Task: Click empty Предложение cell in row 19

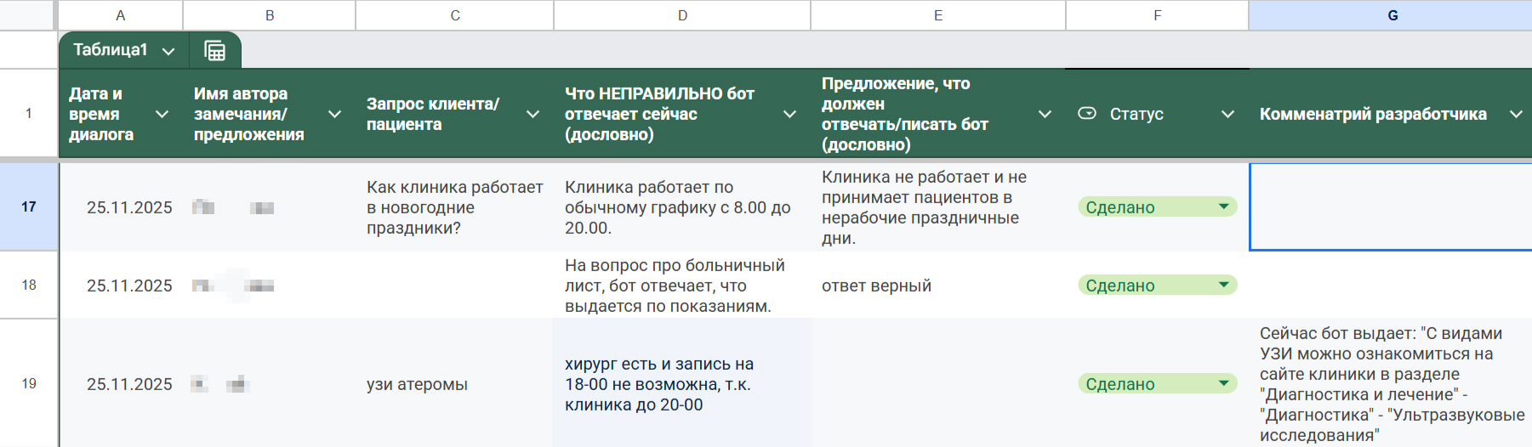Action: 938,384
